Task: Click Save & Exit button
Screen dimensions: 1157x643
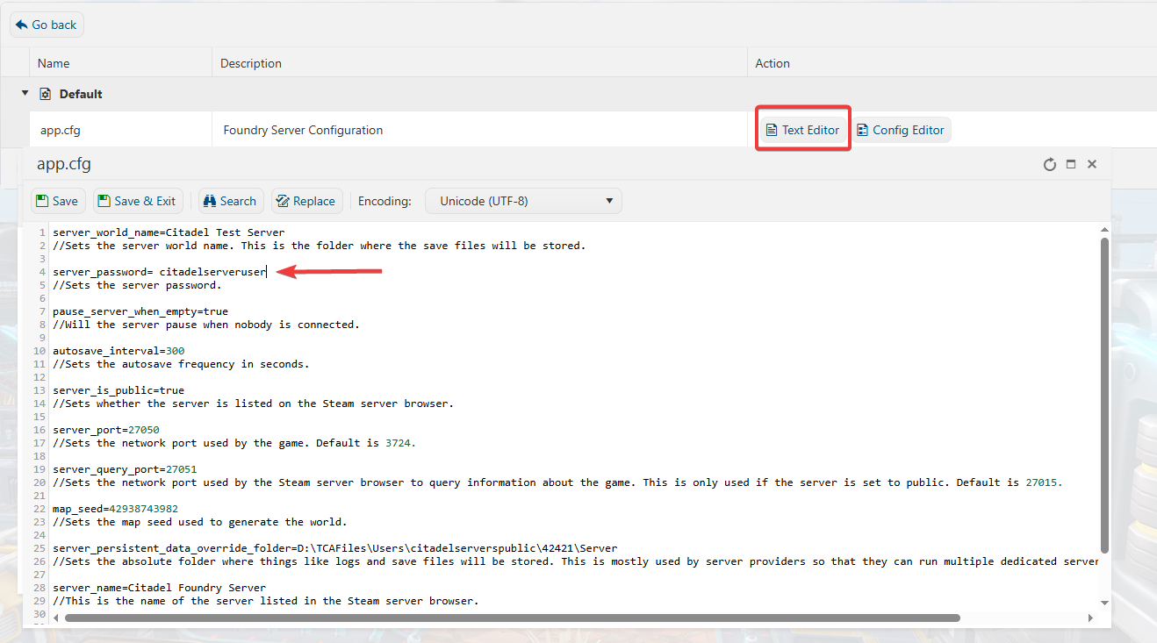Action: [137, 201]
